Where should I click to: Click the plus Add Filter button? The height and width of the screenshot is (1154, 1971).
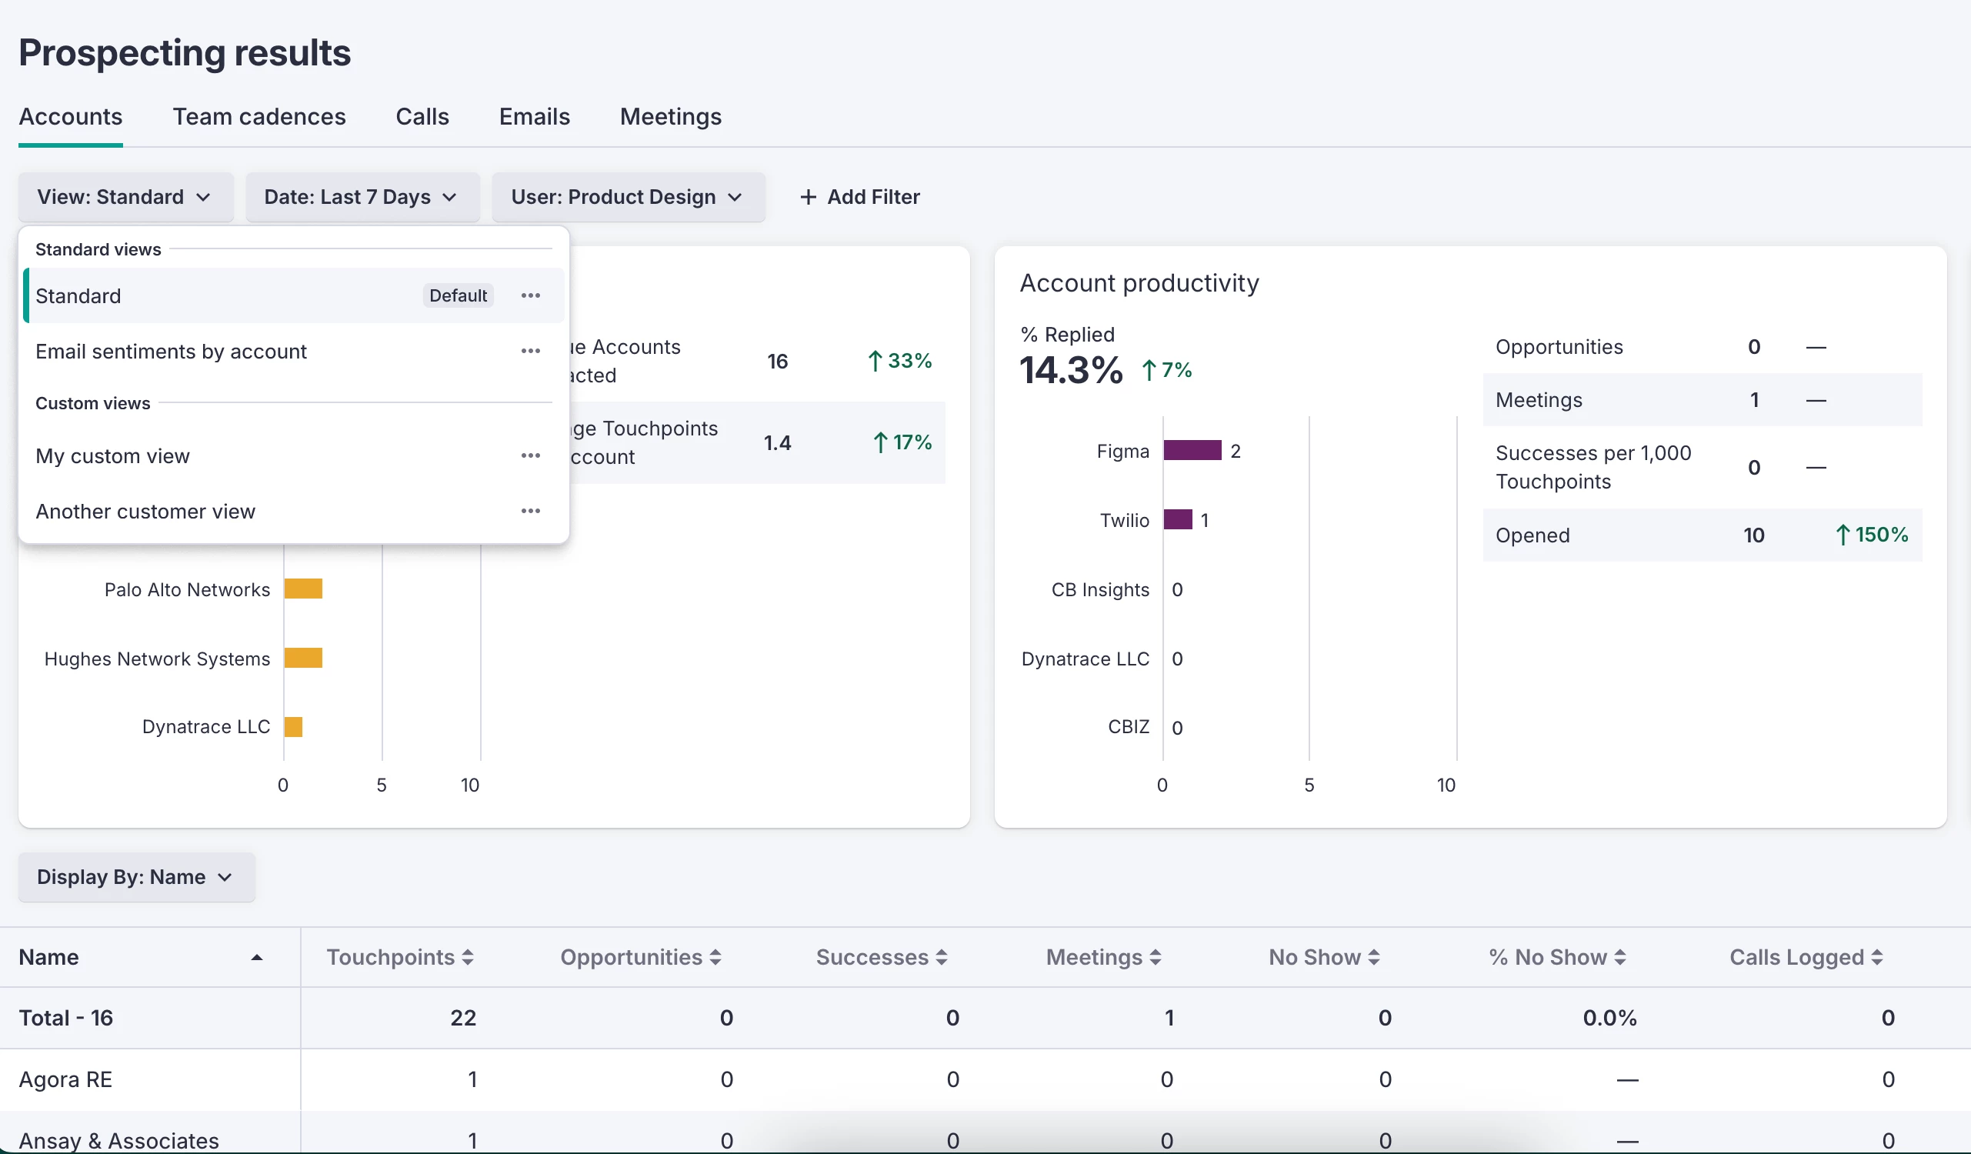pyautogui.click(x=859, y=197)
